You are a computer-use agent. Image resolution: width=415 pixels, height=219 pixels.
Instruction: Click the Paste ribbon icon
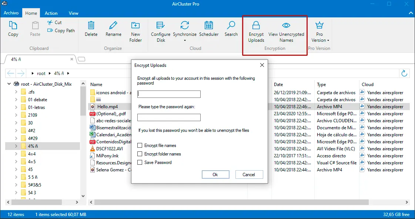click(x=35, y=25)
